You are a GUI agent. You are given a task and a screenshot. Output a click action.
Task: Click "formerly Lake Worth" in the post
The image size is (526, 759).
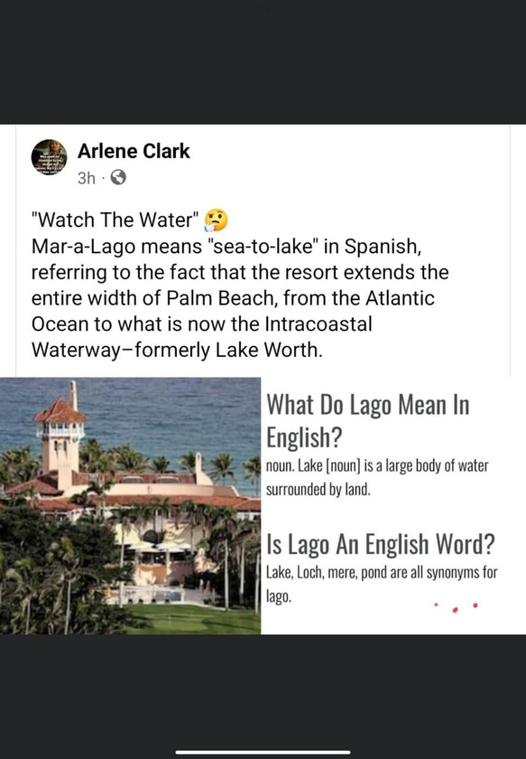[x=228, y=350]
